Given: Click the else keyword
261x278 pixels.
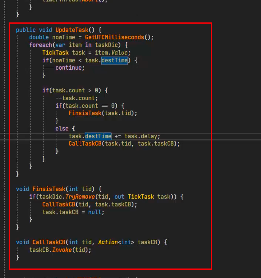Looking at the screenshot, I should pos(62,128).
